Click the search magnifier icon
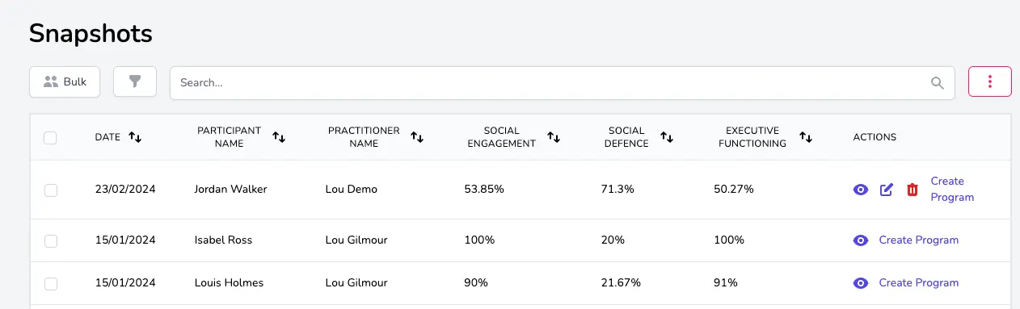Screen dimensions: 1020x309 coord(938,82)
